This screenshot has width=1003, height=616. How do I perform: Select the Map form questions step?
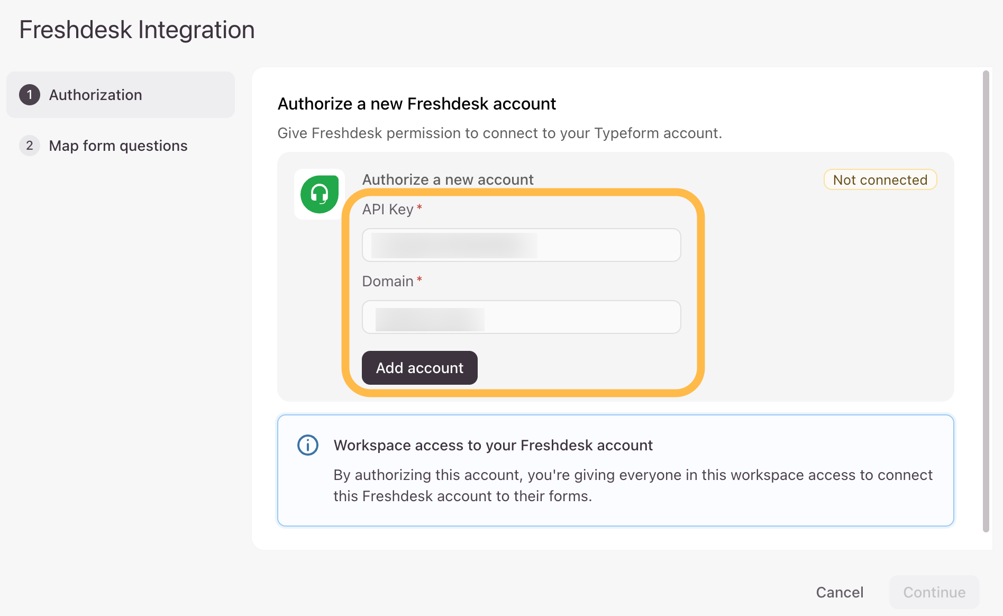pyautogui.click(x=118, y=146)
